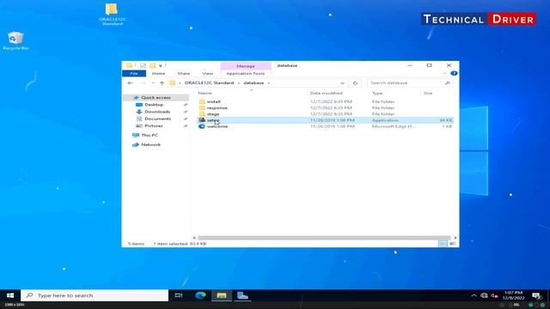Click the installer app icon on taskbar

(242, 295)
